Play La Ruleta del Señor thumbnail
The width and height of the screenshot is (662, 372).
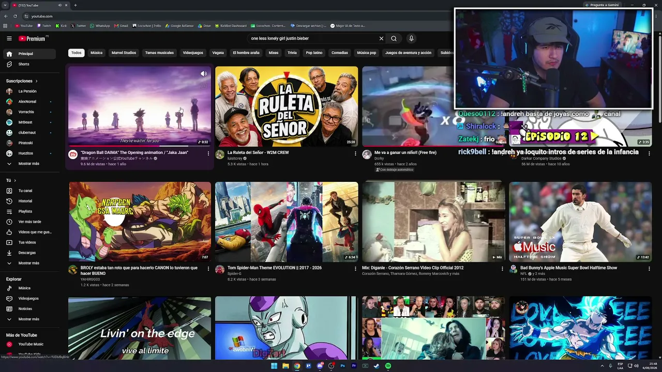click(287, 106)
